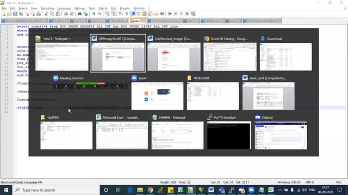Start macro recording with the red icon
Screen dimensions: 348x195
(170, 14)
